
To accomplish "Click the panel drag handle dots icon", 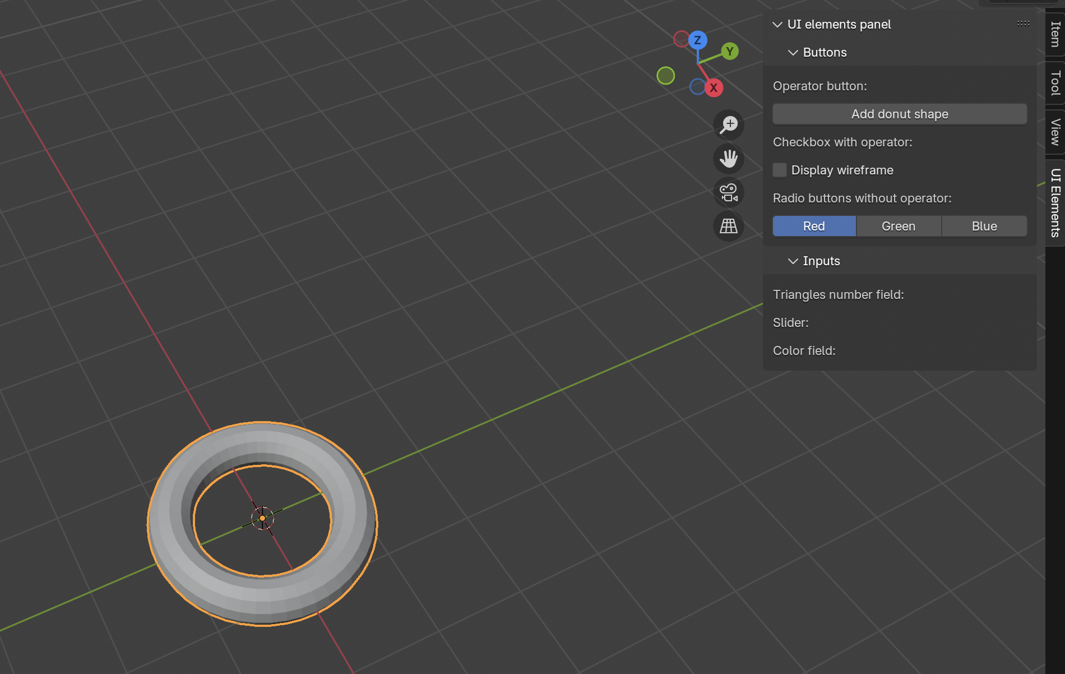I will coord(1024,24).
